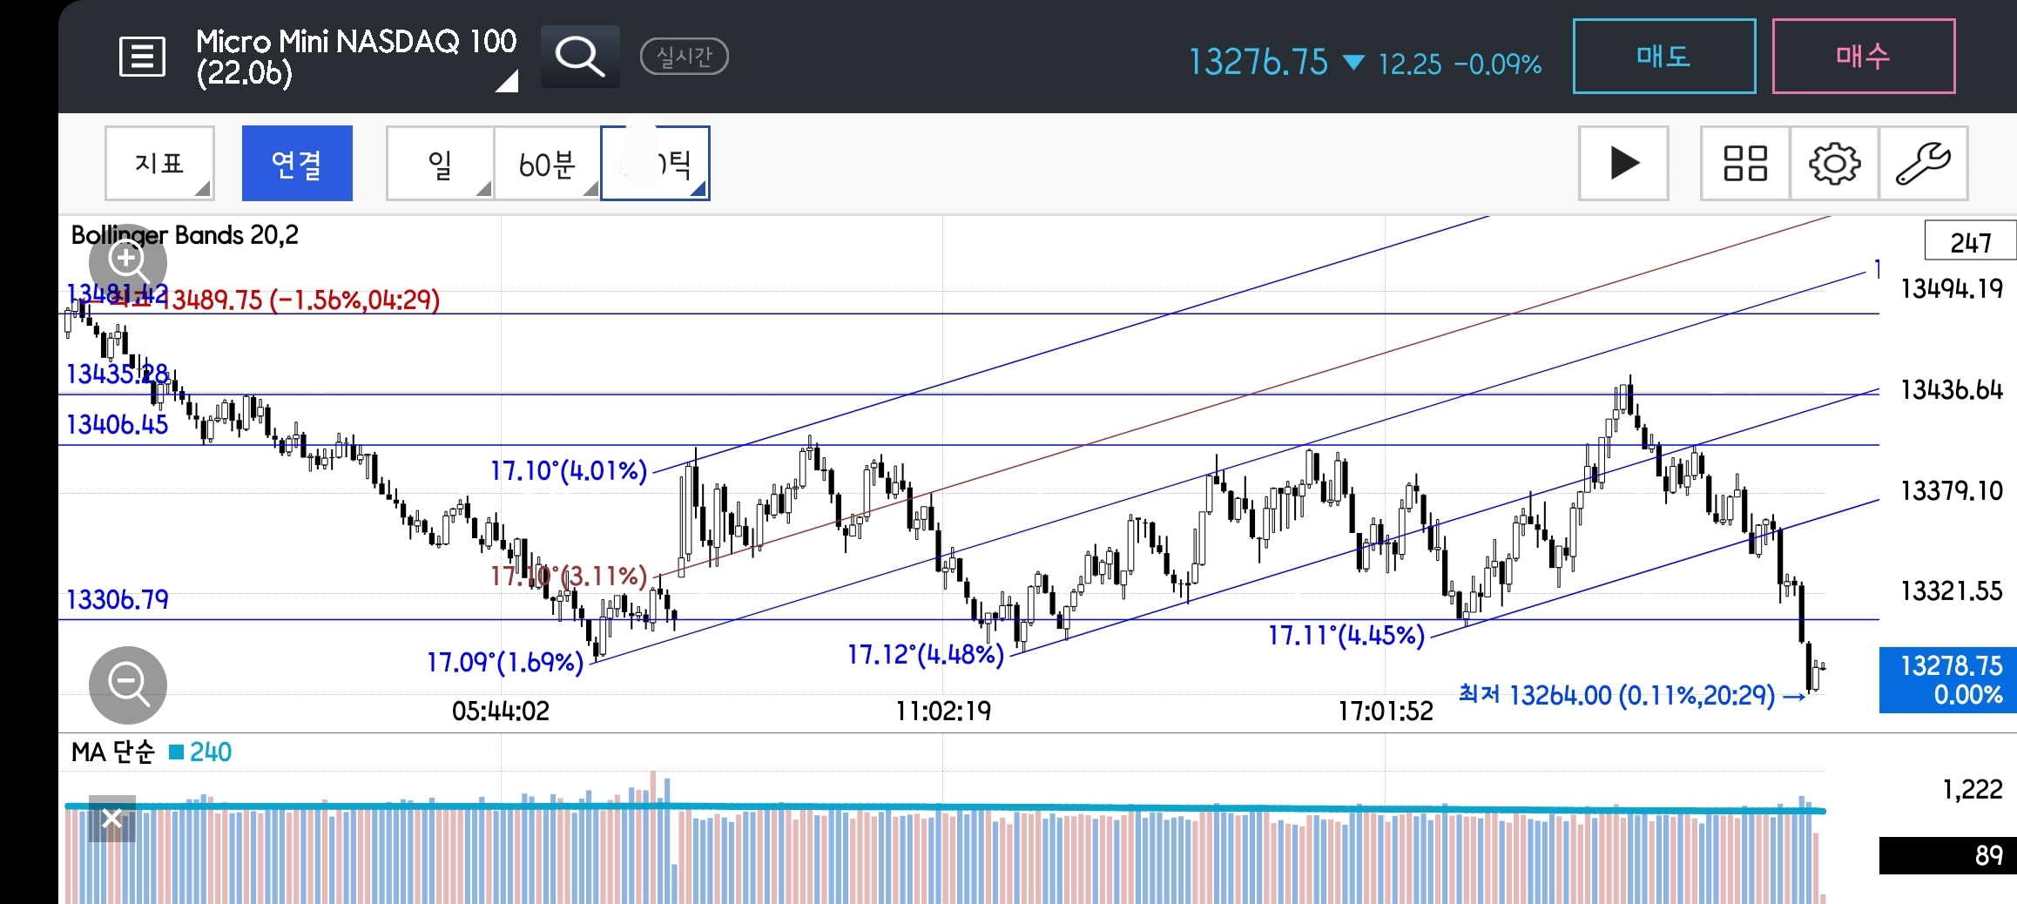
Task: Zoom out with the minus magnifier
Action: coord(128,685)
